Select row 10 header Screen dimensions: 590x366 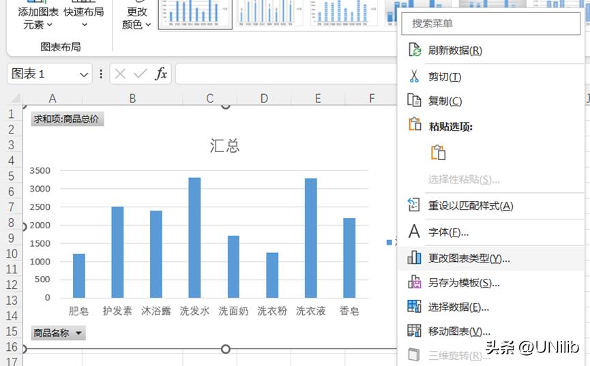tap(12, 254)
